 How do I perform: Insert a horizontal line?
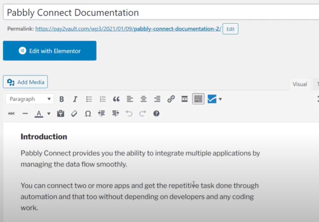coord(25,113)
